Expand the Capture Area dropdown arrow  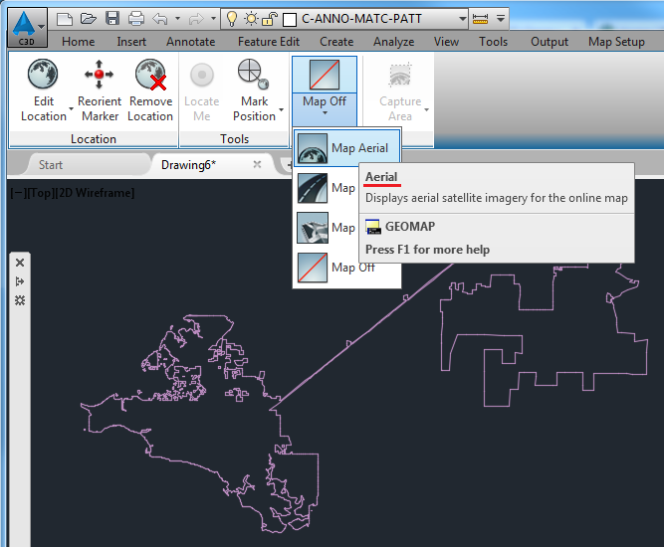tap(426, 109)
